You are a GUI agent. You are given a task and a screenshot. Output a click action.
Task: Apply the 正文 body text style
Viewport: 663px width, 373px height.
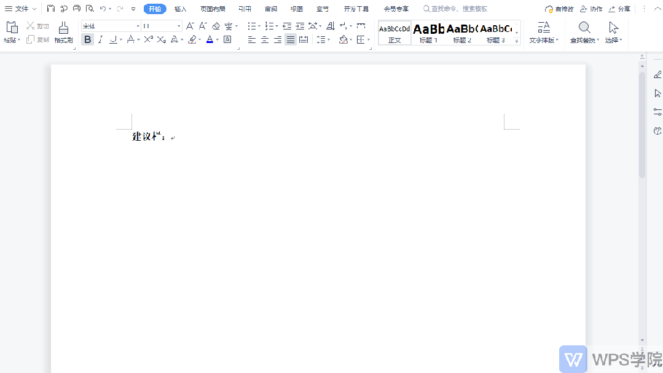[394, 33]
